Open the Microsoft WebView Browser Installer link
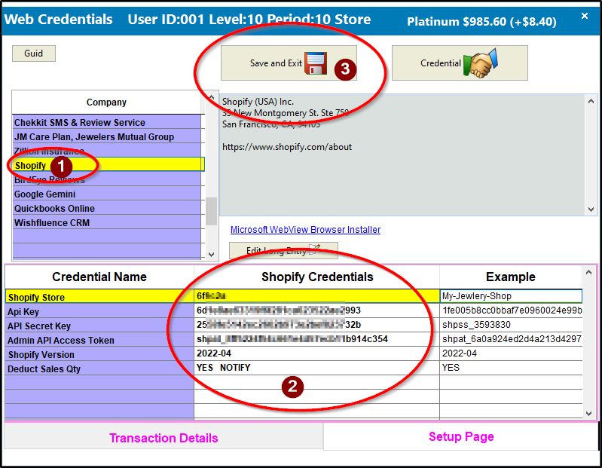Screen dimensions: 602x468 (x=305, y=230)
